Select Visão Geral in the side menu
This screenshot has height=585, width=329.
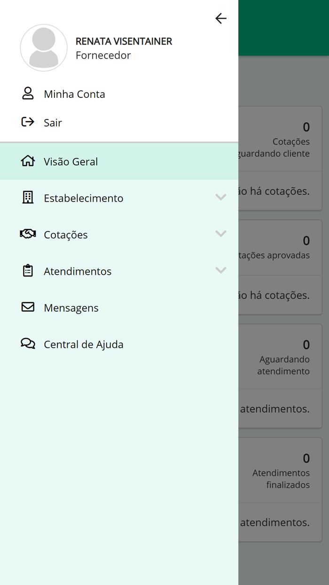(x=71, y=162)
